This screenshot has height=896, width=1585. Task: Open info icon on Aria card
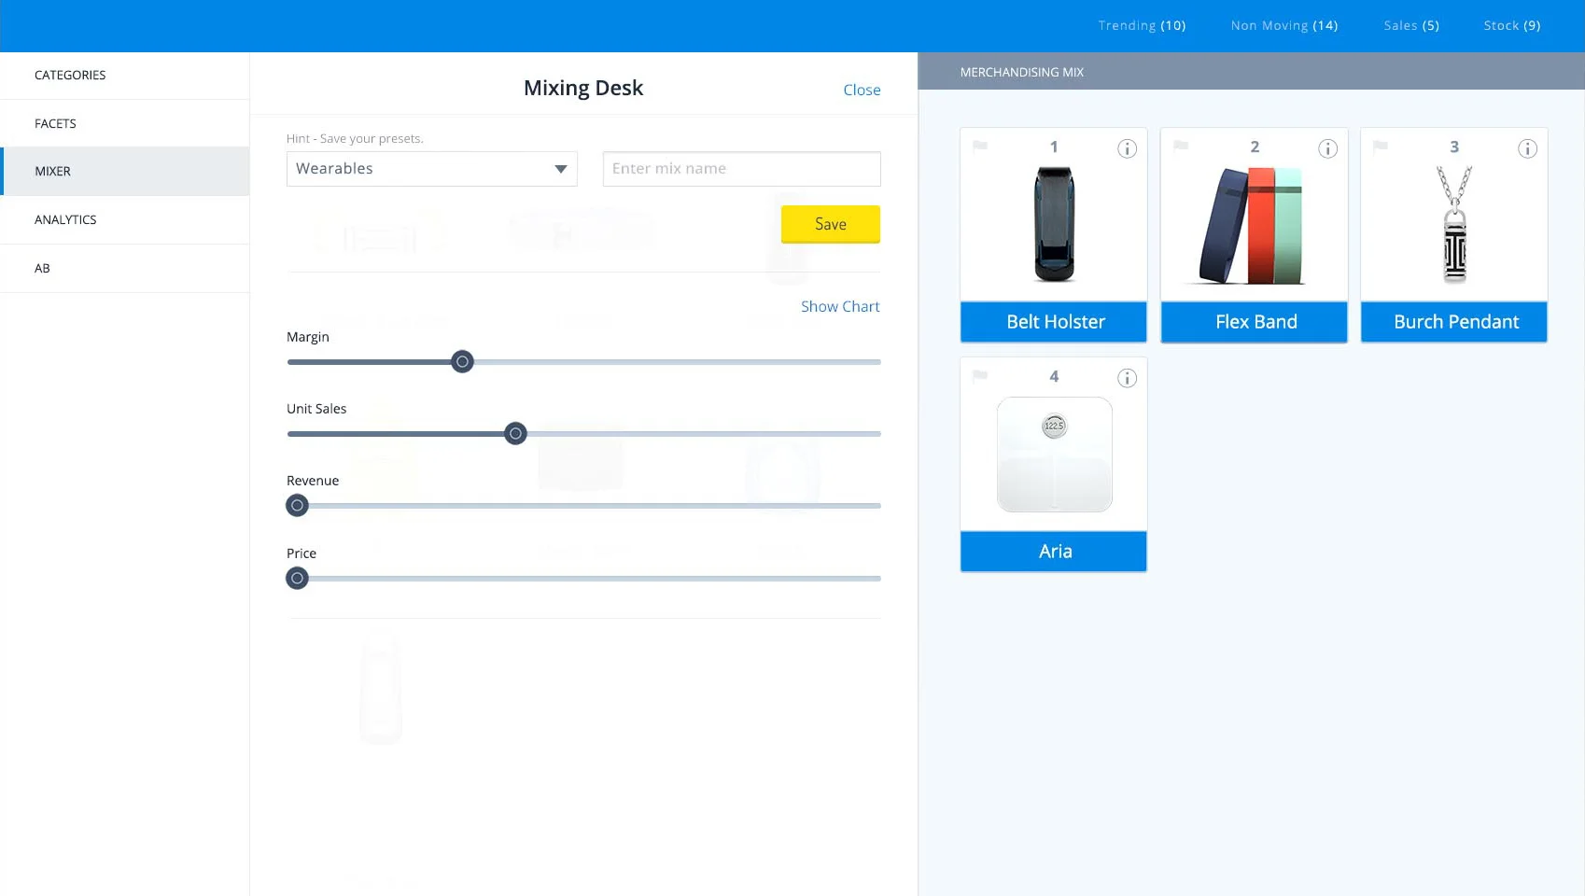coord(1127,378)
